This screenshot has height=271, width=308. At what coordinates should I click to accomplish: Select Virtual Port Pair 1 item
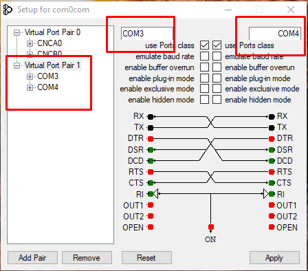point(52,65)
